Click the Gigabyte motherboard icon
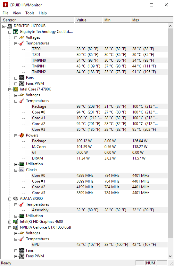Screen dimensions: 174x266 click(16, 32)
